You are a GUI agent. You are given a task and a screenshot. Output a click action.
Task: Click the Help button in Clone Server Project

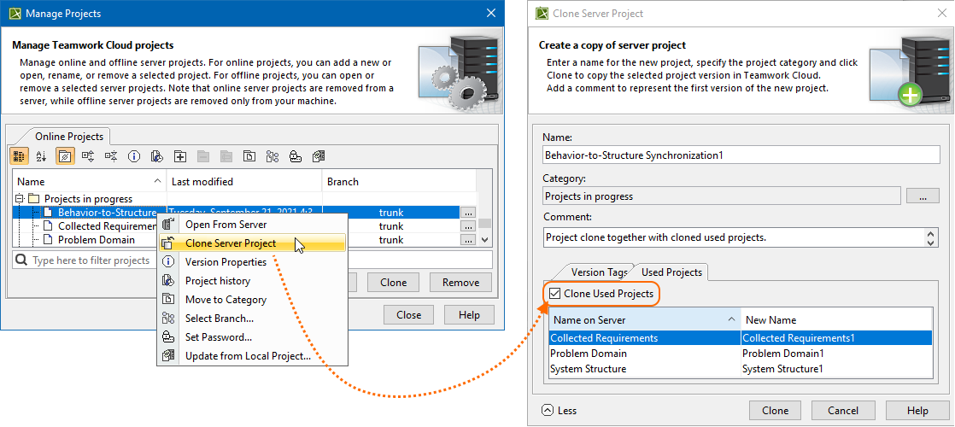coord(917,411)
